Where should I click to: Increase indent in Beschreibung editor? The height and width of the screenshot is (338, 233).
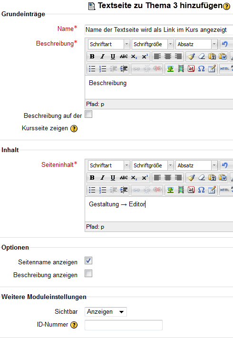click(x=124, y=69)
